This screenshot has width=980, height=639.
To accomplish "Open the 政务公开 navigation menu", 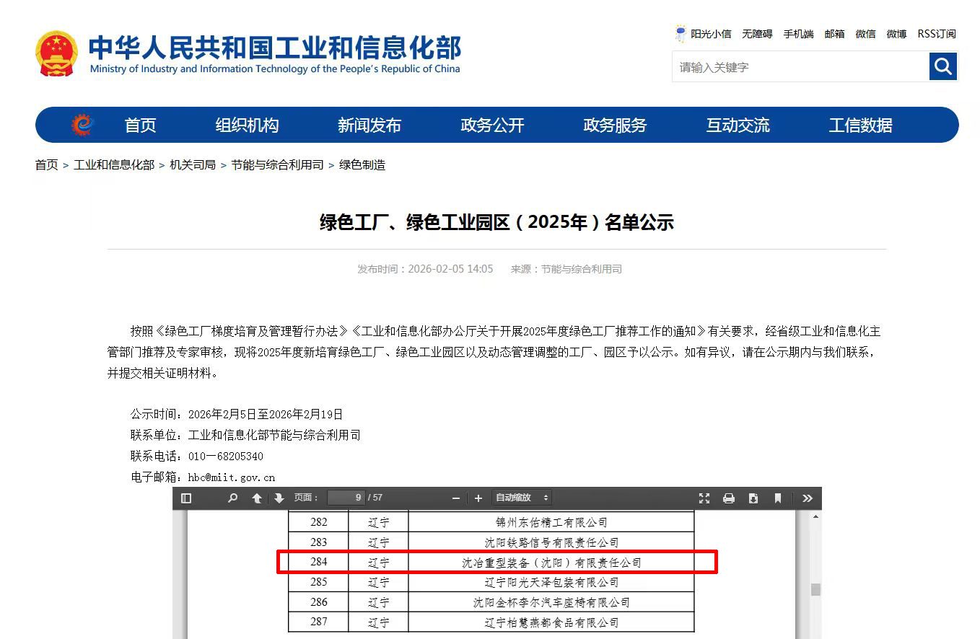I will click(492, 125).
